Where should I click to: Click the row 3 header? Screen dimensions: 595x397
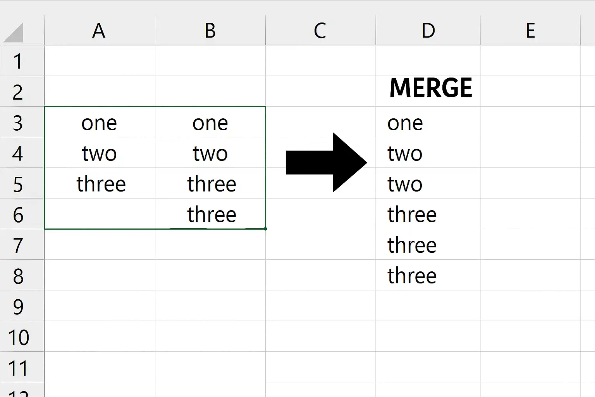[x=18, y=123]
